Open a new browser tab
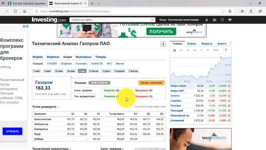266x150 pixels. click(92, 3)
